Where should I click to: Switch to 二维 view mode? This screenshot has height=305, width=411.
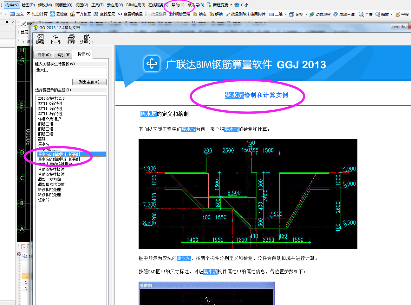(x=276, y=14)
